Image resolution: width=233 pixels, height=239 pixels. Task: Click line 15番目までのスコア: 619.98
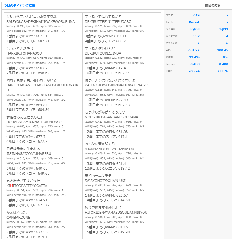[107, 232]
